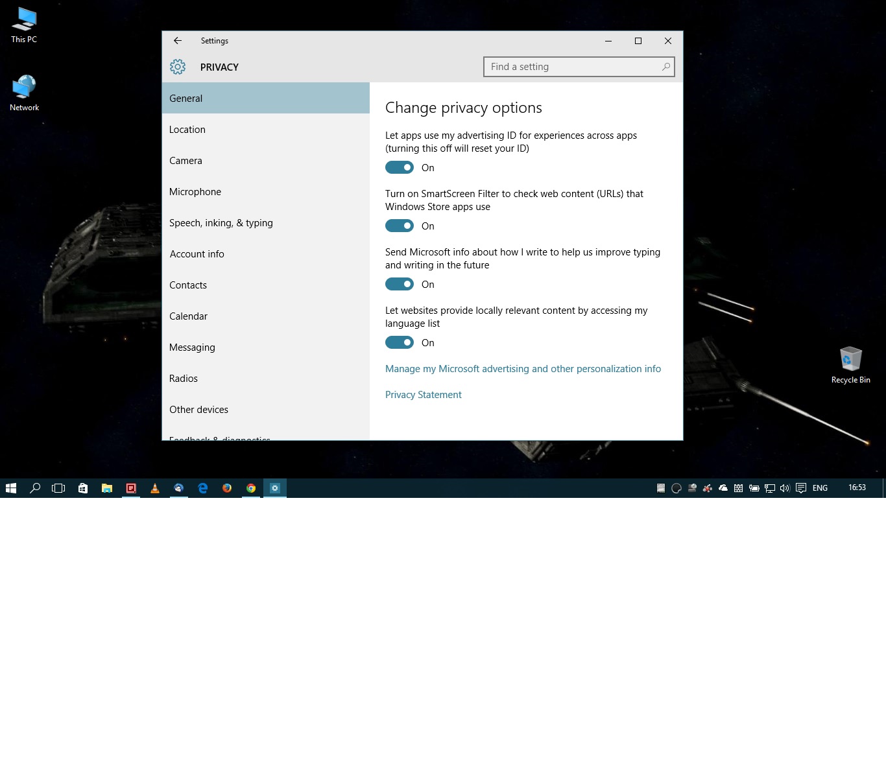Open the Contacts privacy category
This screenshot has width=886, height=765.
click(266, 285)
